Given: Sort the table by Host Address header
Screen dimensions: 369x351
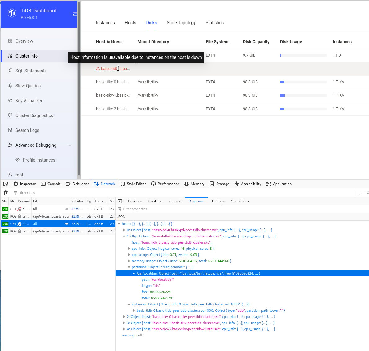Looking at the screenshot, I should tap(109, 42).
